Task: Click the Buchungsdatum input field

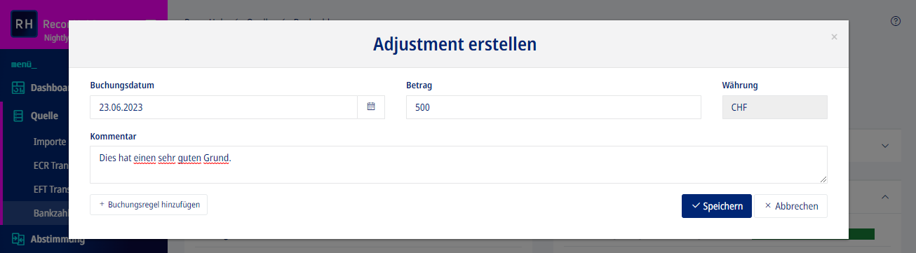Action: (224, 107)
